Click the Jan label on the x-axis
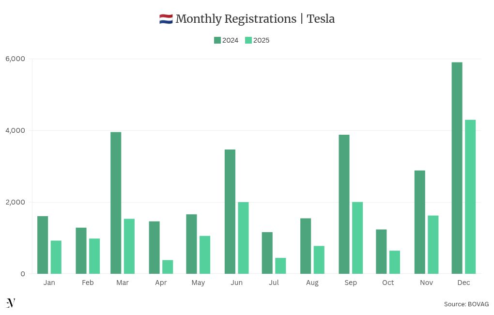 [49, 283]
